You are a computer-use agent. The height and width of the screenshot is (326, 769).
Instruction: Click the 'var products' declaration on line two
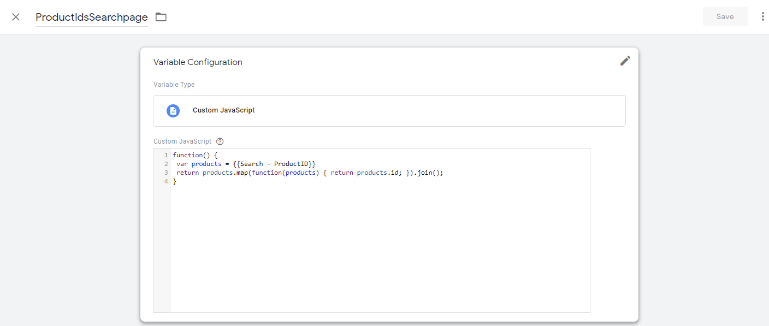pos(199,164)
